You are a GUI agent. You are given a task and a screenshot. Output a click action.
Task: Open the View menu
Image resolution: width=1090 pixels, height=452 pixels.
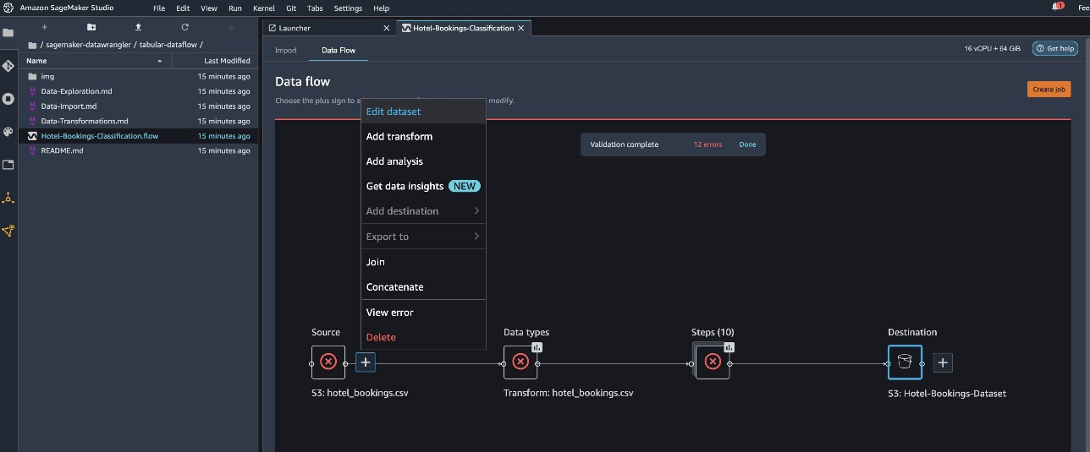click(x=209, y=8)
